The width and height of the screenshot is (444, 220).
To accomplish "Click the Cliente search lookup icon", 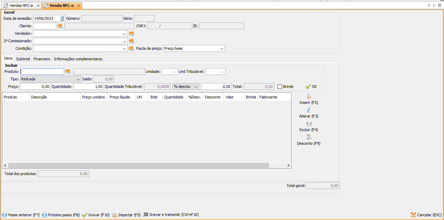I will point(60,26).
